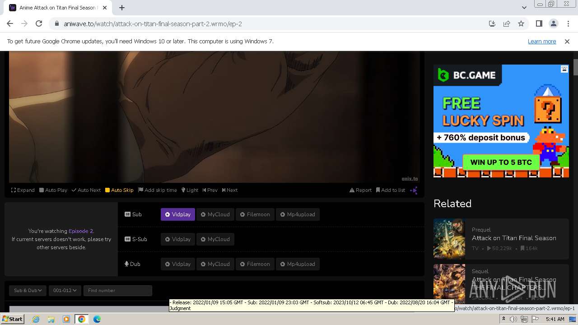
Task: Click the address bar URL
Action: coord(153,24)
